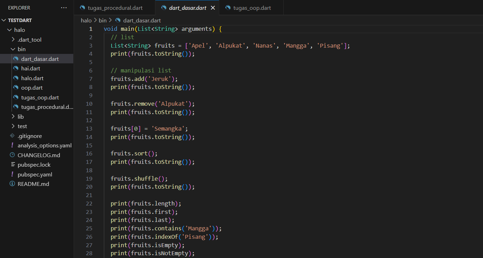Click the exclamation icon beside pubspec.yaml

pyautogui.click(x=12, y=174)
